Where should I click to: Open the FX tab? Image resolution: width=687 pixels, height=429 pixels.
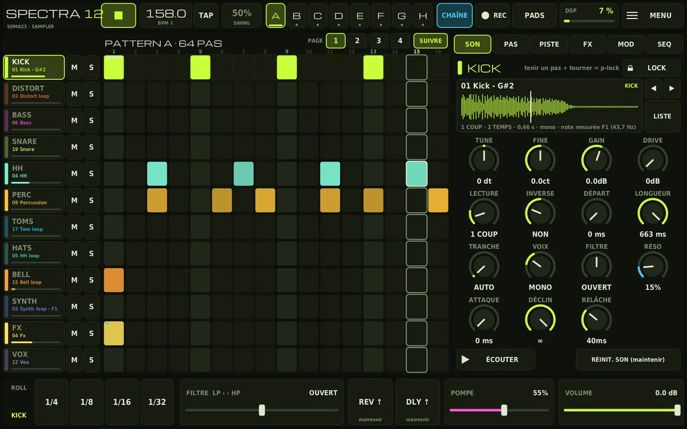click(x=588, y=45)
